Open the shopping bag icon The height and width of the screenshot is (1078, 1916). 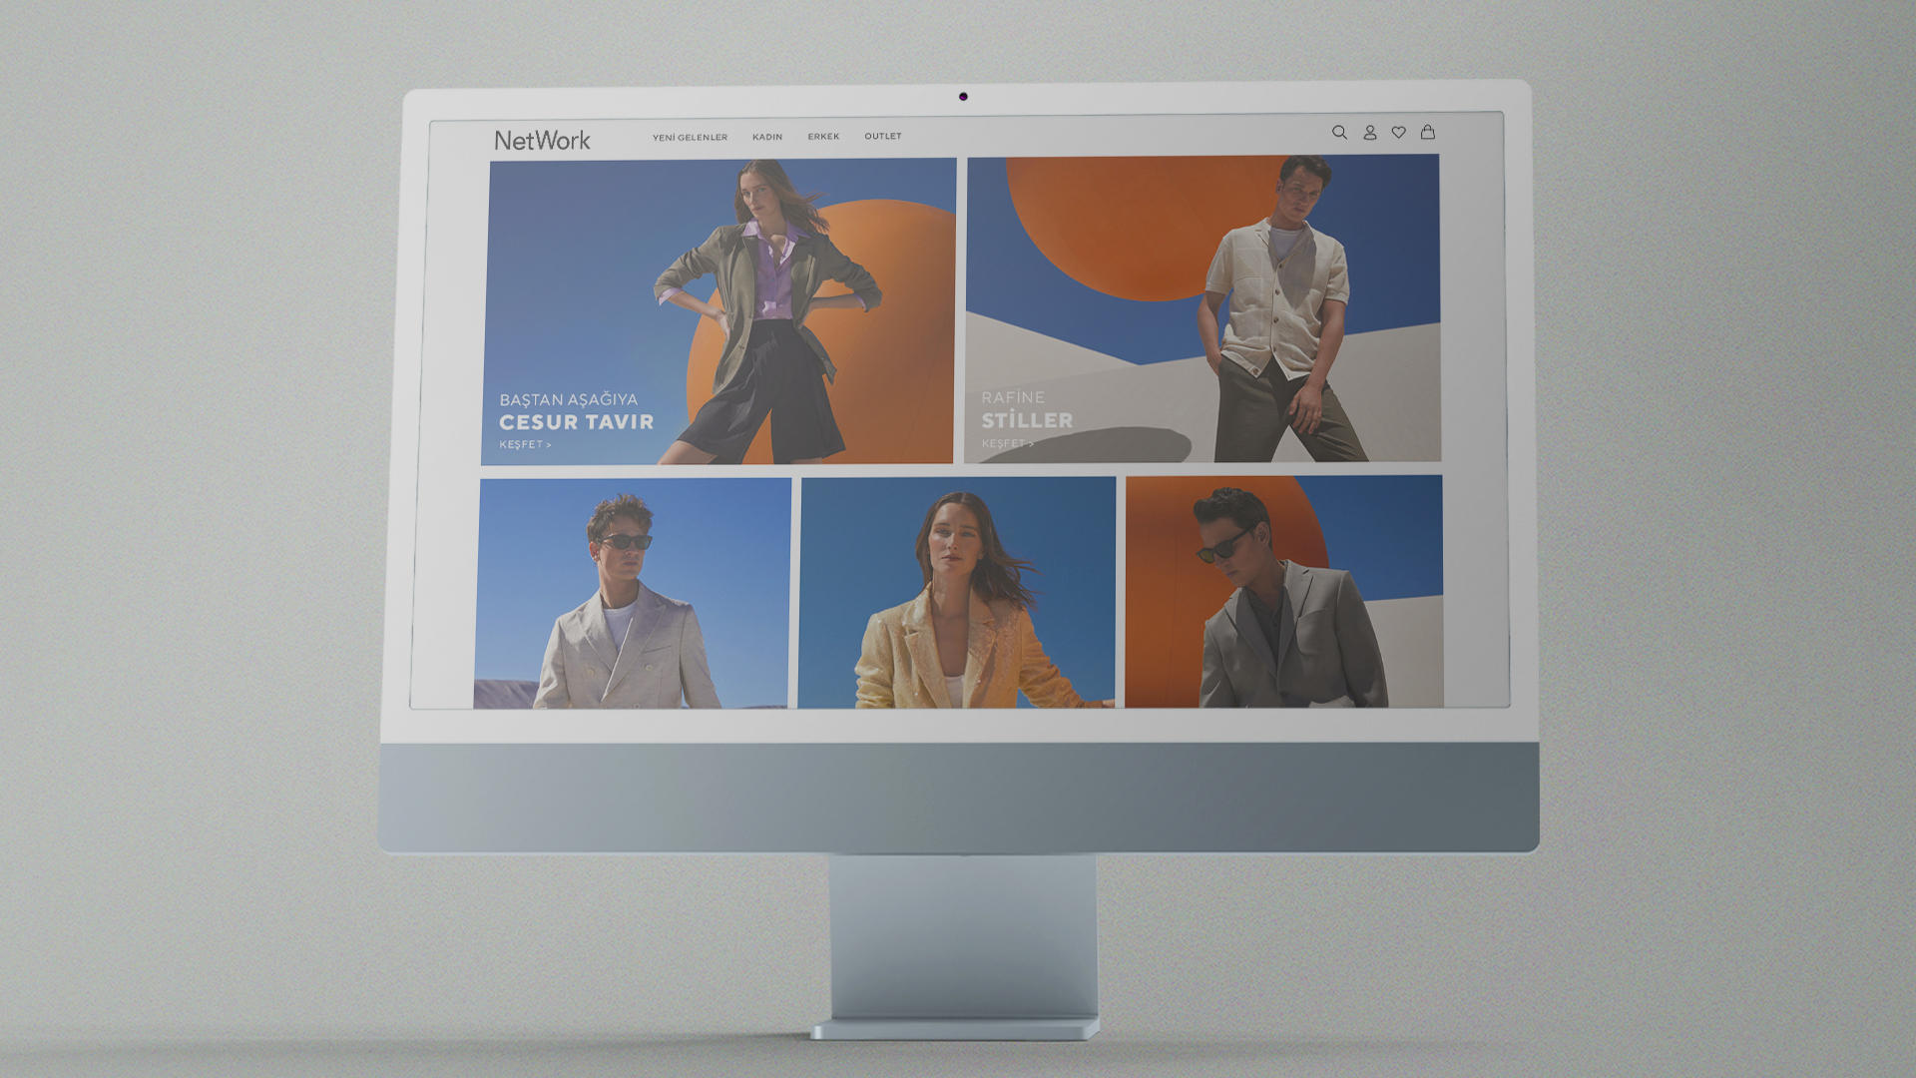coord(1428,131)
